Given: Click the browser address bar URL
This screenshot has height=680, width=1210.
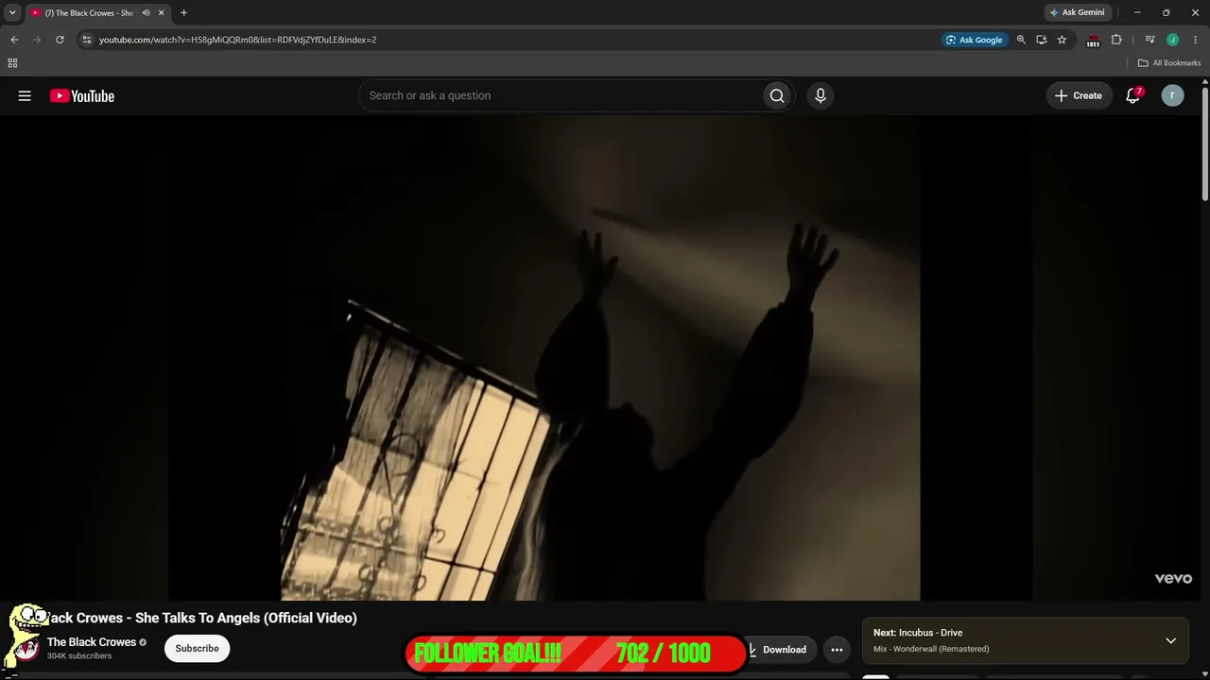Looking at the screenshot, I should pos(237,40).
